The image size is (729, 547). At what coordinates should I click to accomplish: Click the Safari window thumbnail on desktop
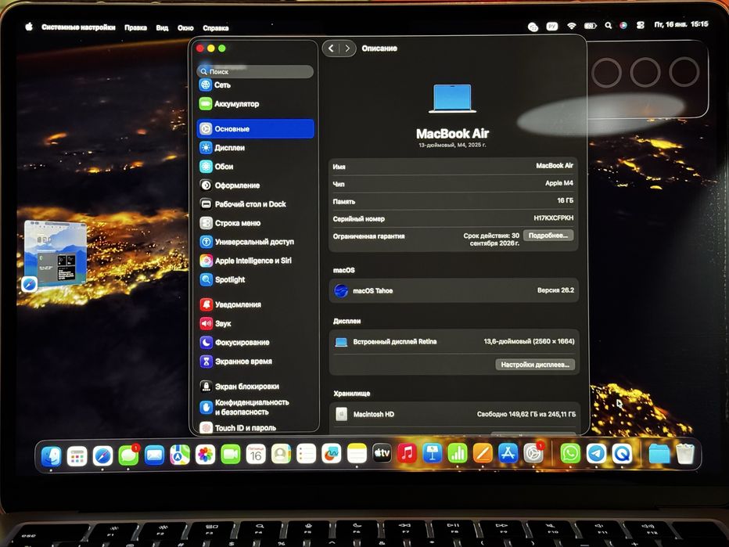[x=55, y=254]
